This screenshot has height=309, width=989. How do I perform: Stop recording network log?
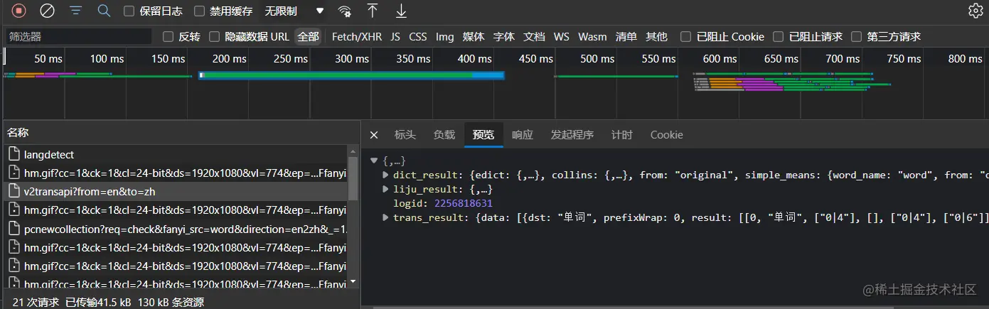tap(19, 11)
